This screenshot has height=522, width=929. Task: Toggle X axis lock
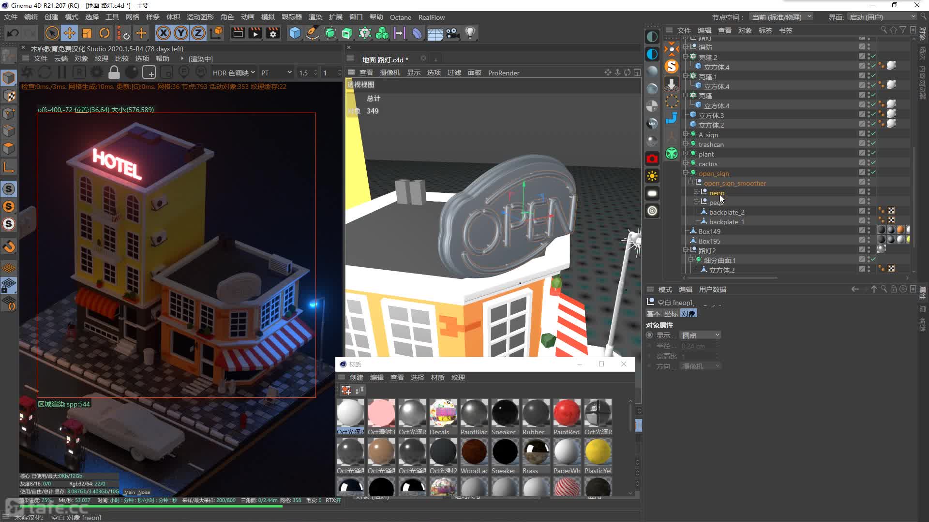164,33
